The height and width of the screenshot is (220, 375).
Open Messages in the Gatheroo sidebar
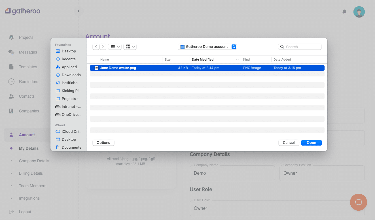point(28,52)
